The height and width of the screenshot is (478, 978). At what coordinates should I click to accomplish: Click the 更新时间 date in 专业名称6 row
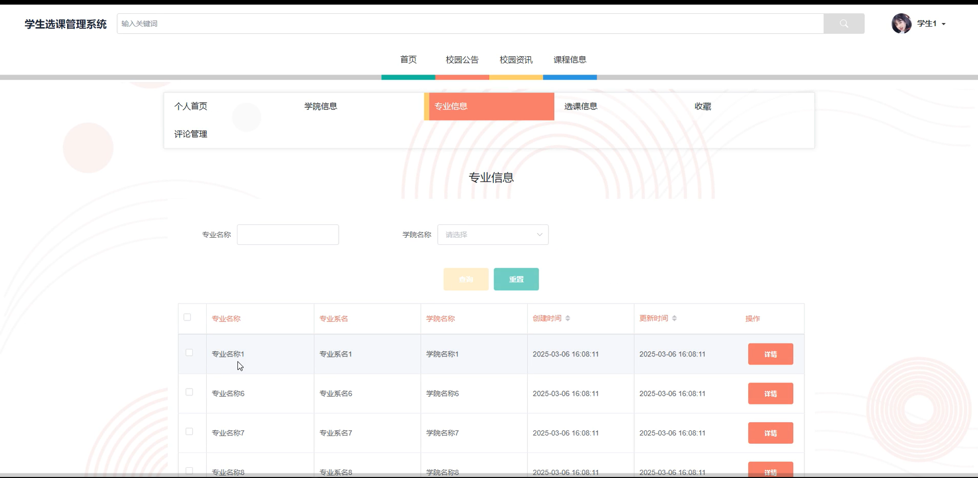coord(672,393)
